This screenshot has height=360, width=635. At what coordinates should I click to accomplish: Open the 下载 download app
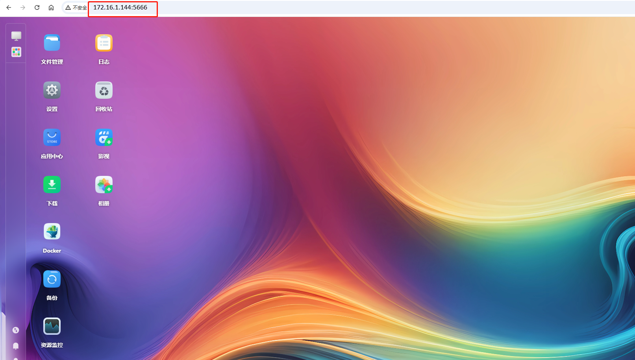pos(52,185)
